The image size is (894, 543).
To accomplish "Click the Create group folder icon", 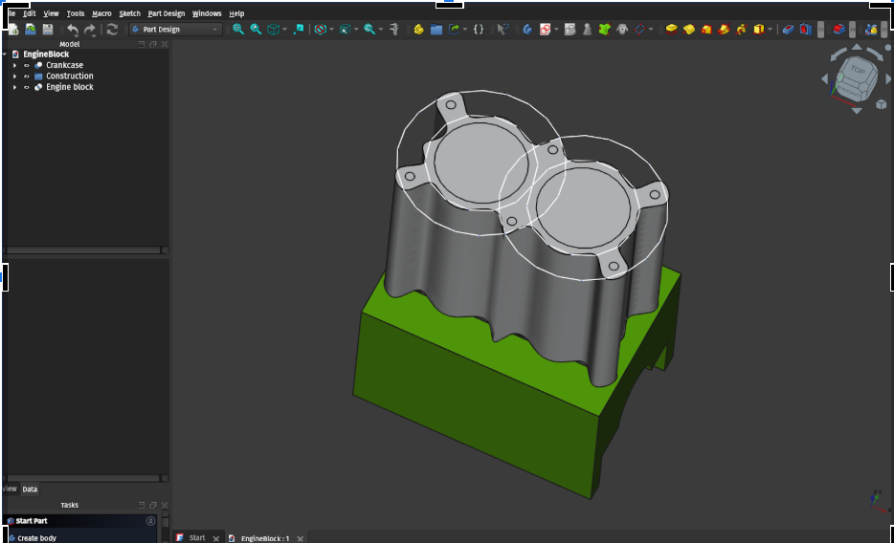I will 436,30.
